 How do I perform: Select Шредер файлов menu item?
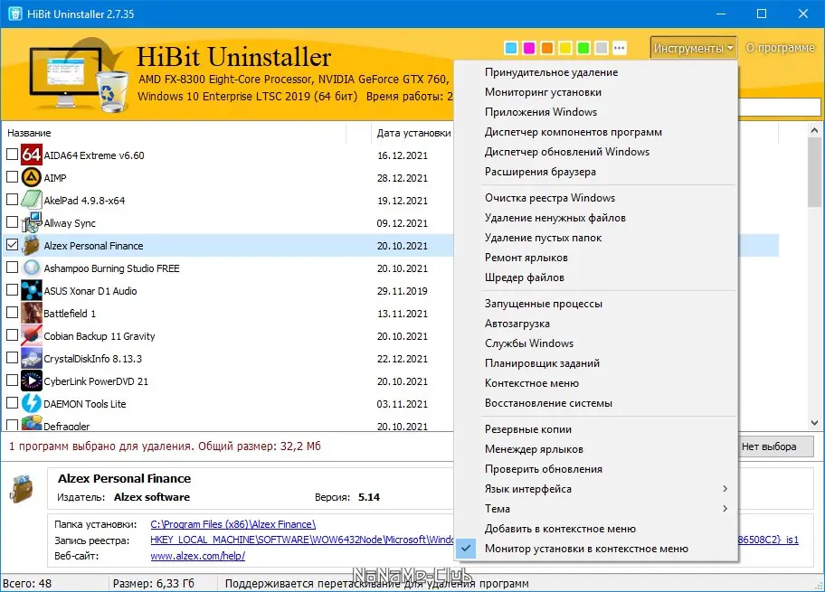(596, 277)
